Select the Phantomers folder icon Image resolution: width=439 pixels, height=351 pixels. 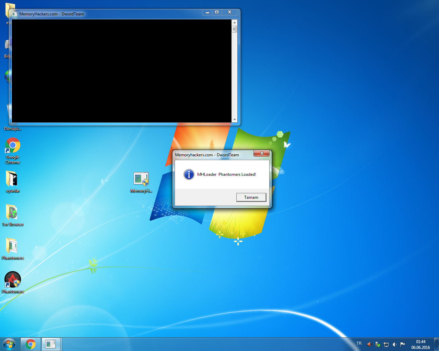click(x=12, y=246)
